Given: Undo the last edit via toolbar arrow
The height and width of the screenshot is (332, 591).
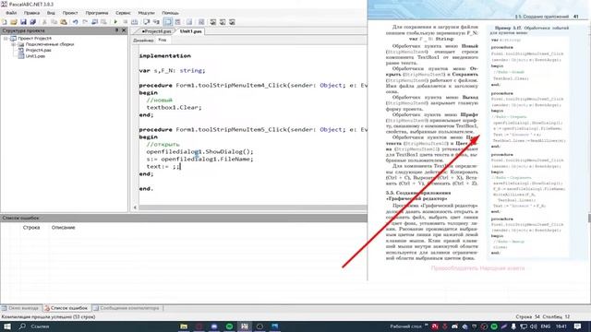Looking at the screenshot, I should (x=76, y=22).
